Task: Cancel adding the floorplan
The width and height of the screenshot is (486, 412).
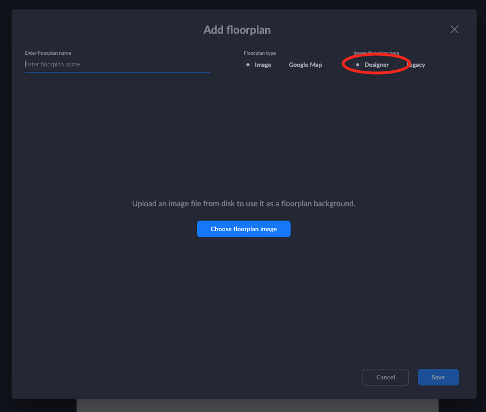Action: pyautogui.click(x=385, y=377)
